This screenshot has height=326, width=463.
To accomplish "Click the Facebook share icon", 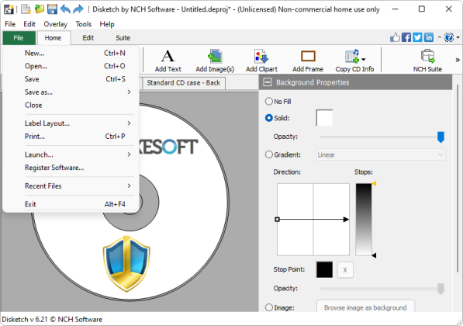I will tap(406, 37).
